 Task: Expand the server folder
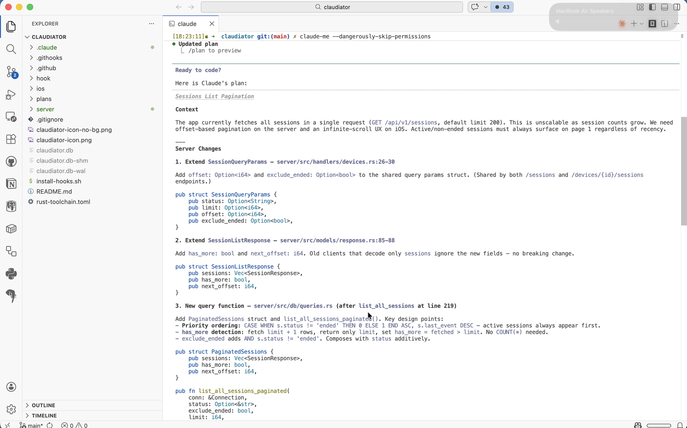click(x=45, y=109)
